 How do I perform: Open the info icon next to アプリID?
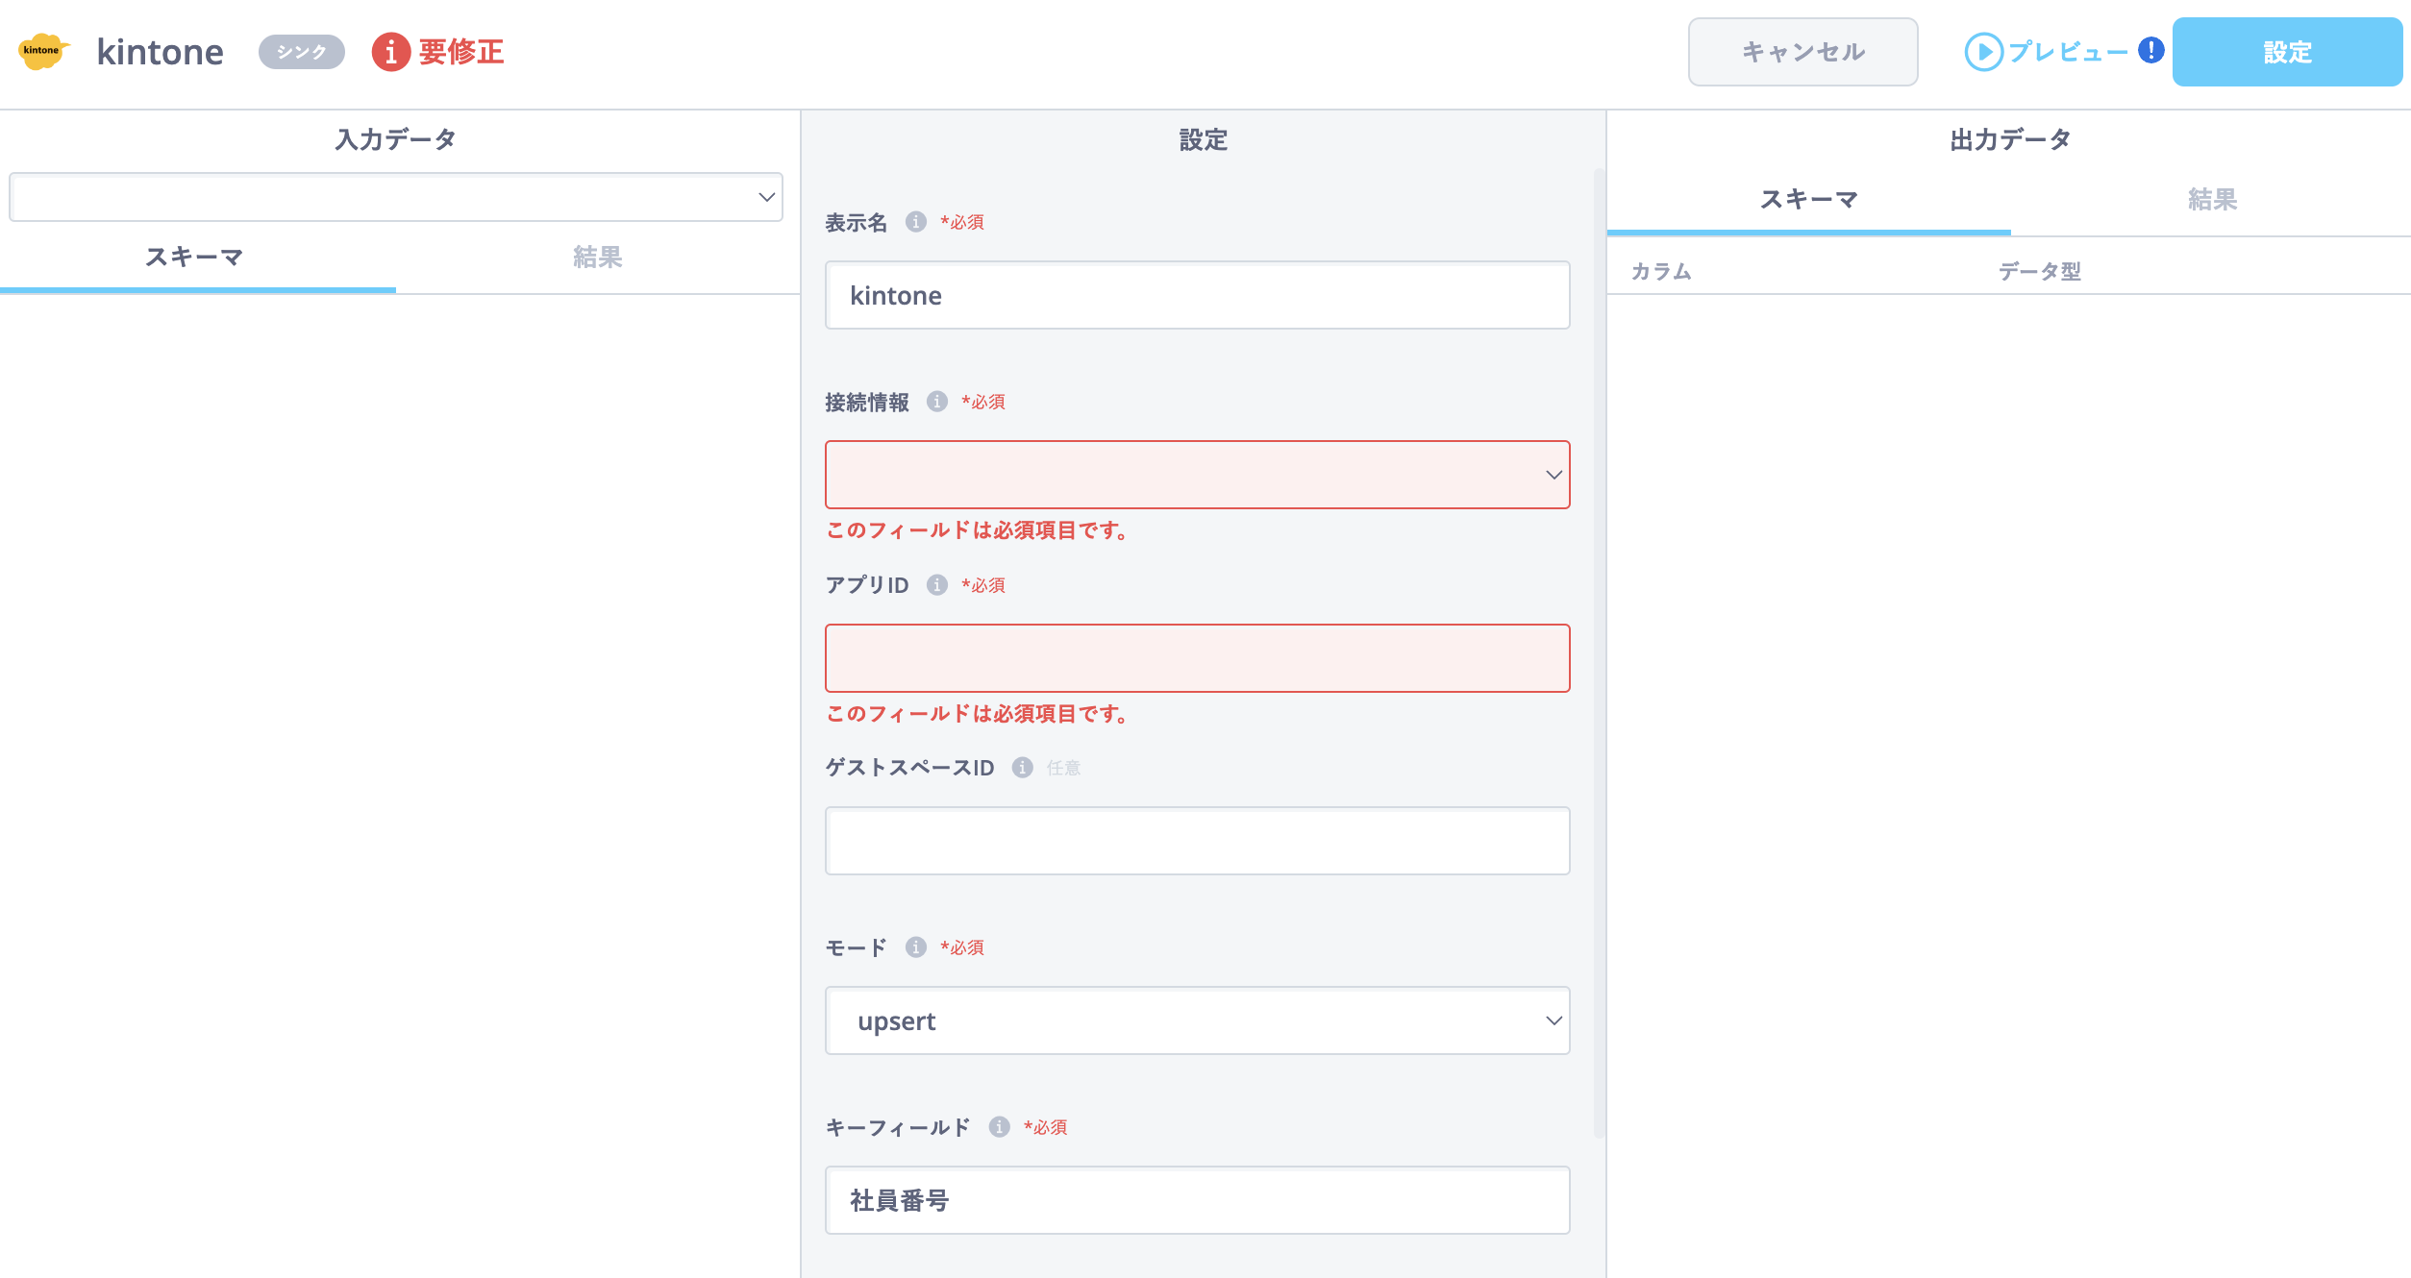pyautogui.click(x=936, y=585)
